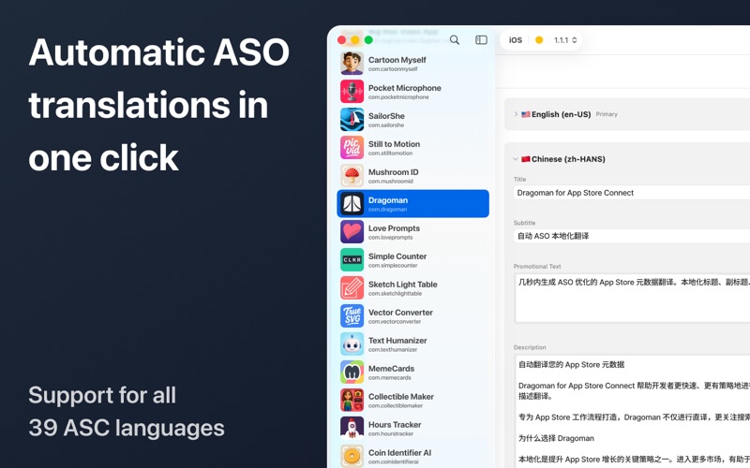Choose the Coin Identifier AI icon
Screen dimensions: 750x468
(x=352, y=456)
